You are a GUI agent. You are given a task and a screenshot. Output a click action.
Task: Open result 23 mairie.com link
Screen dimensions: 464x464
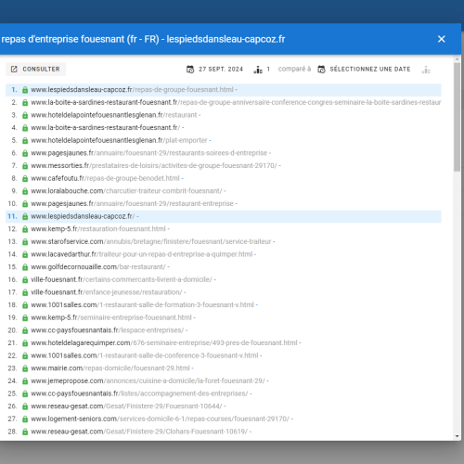click(x=110, y=368)
